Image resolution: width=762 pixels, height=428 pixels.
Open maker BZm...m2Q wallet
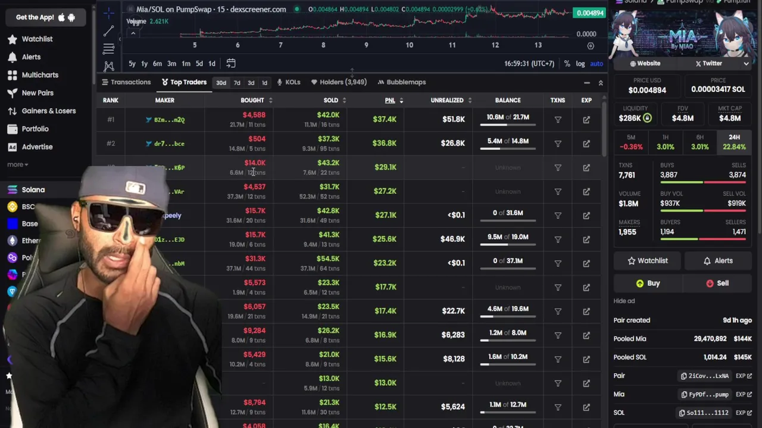pyautogui.click(x=169, y=119)
